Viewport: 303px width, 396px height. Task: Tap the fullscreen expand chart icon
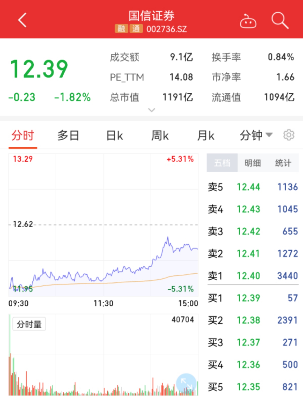click(x=186, y=383)
